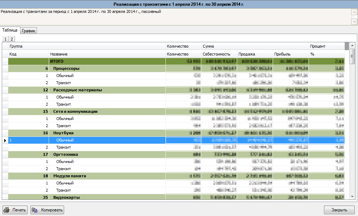Expand to grouping level 2
The width and height of the screenshot is (358, 216).
tap(12, 39)
